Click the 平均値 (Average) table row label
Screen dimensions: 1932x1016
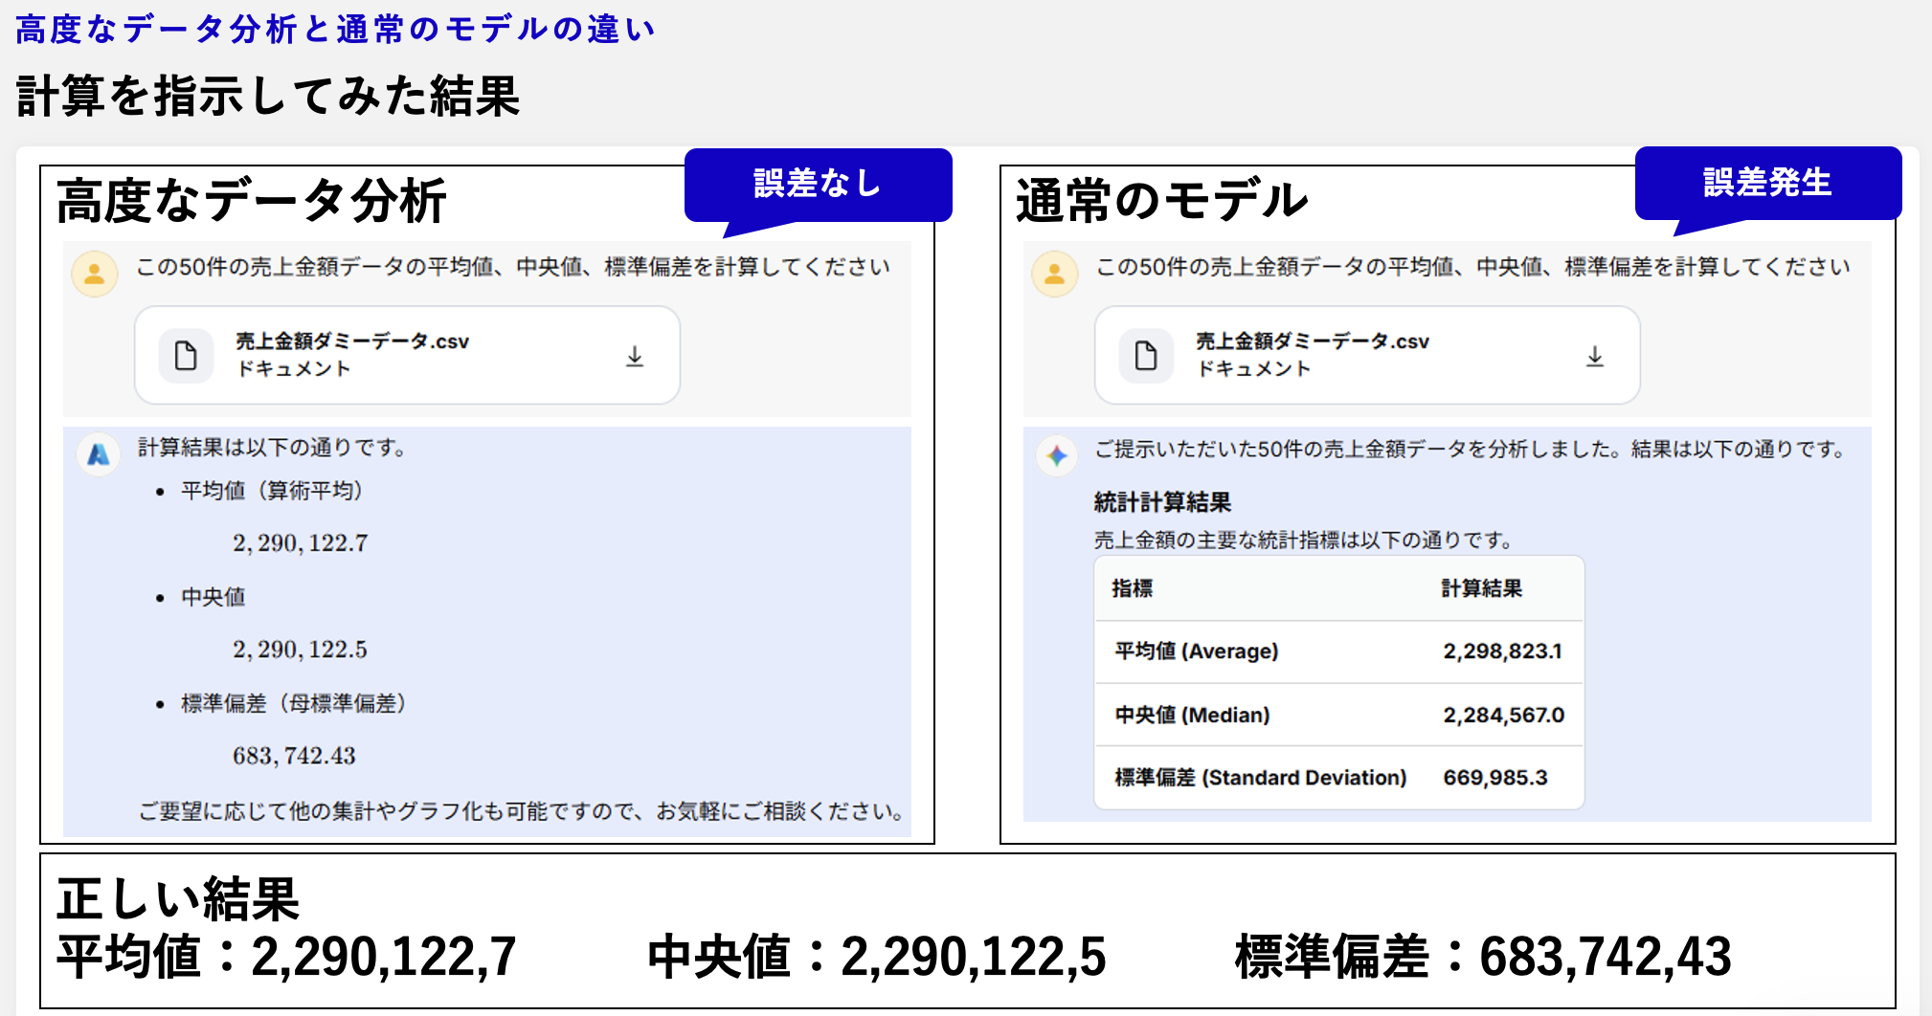pos(1196,652)
